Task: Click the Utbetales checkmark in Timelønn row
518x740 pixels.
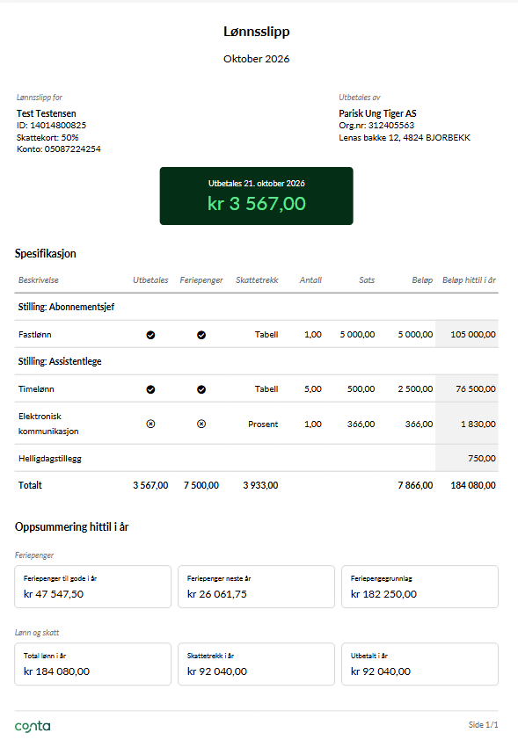Action: (150, 389)
